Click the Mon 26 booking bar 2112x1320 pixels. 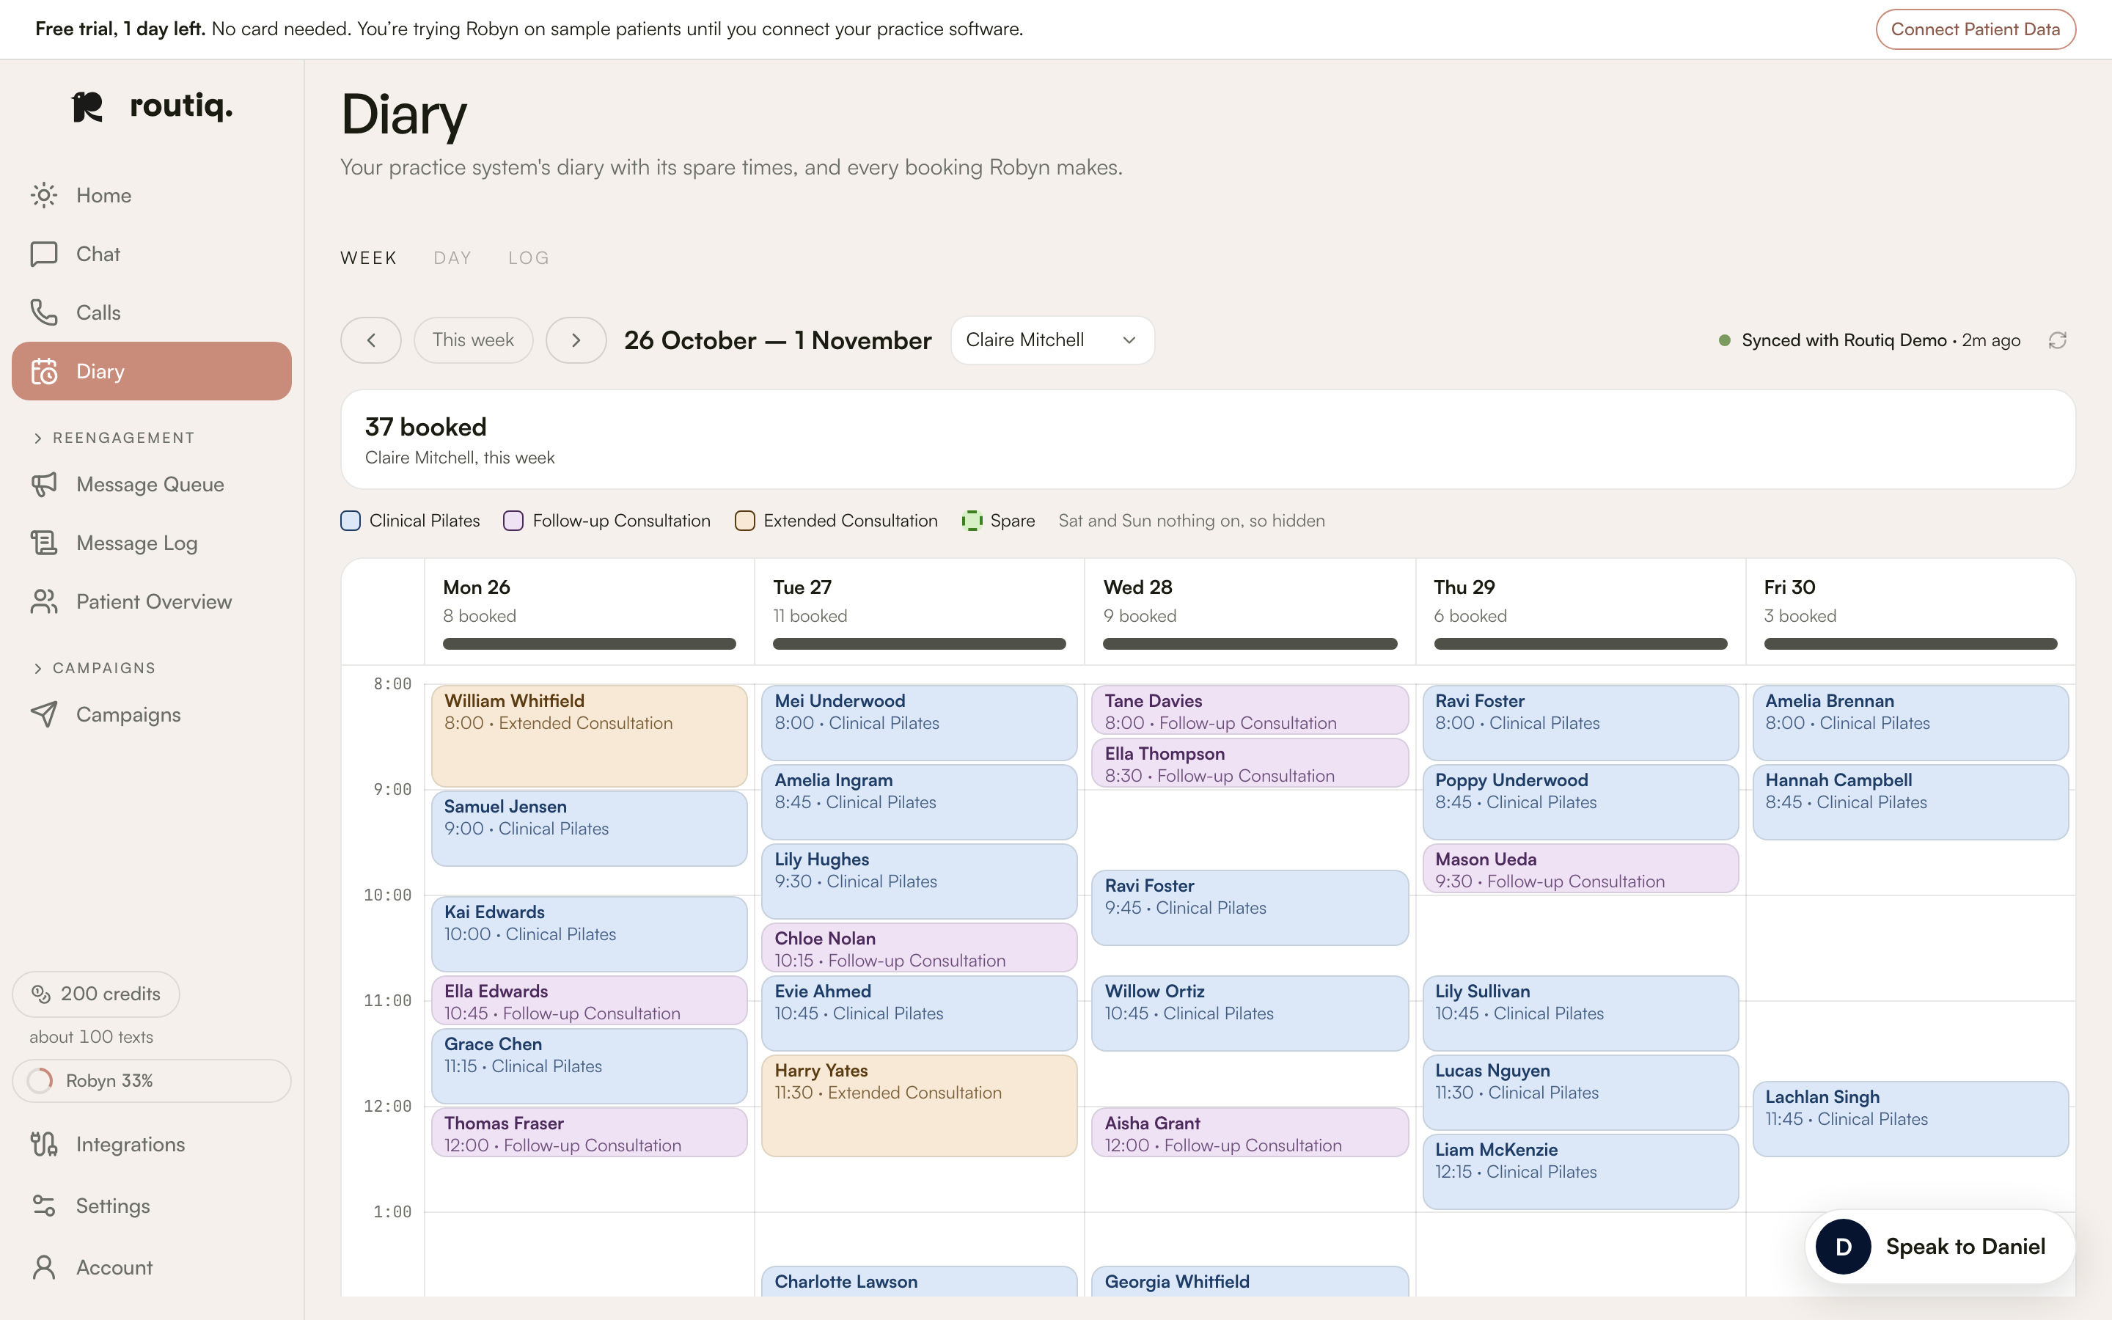click(589, 645)
